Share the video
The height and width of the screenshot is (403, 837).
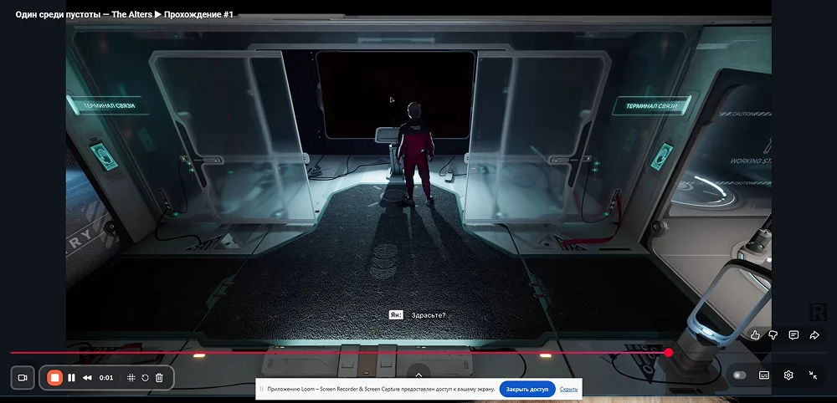814,335
